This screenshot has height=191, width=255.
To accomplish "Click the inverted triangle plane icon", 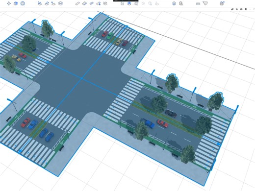I will (205, 3).
